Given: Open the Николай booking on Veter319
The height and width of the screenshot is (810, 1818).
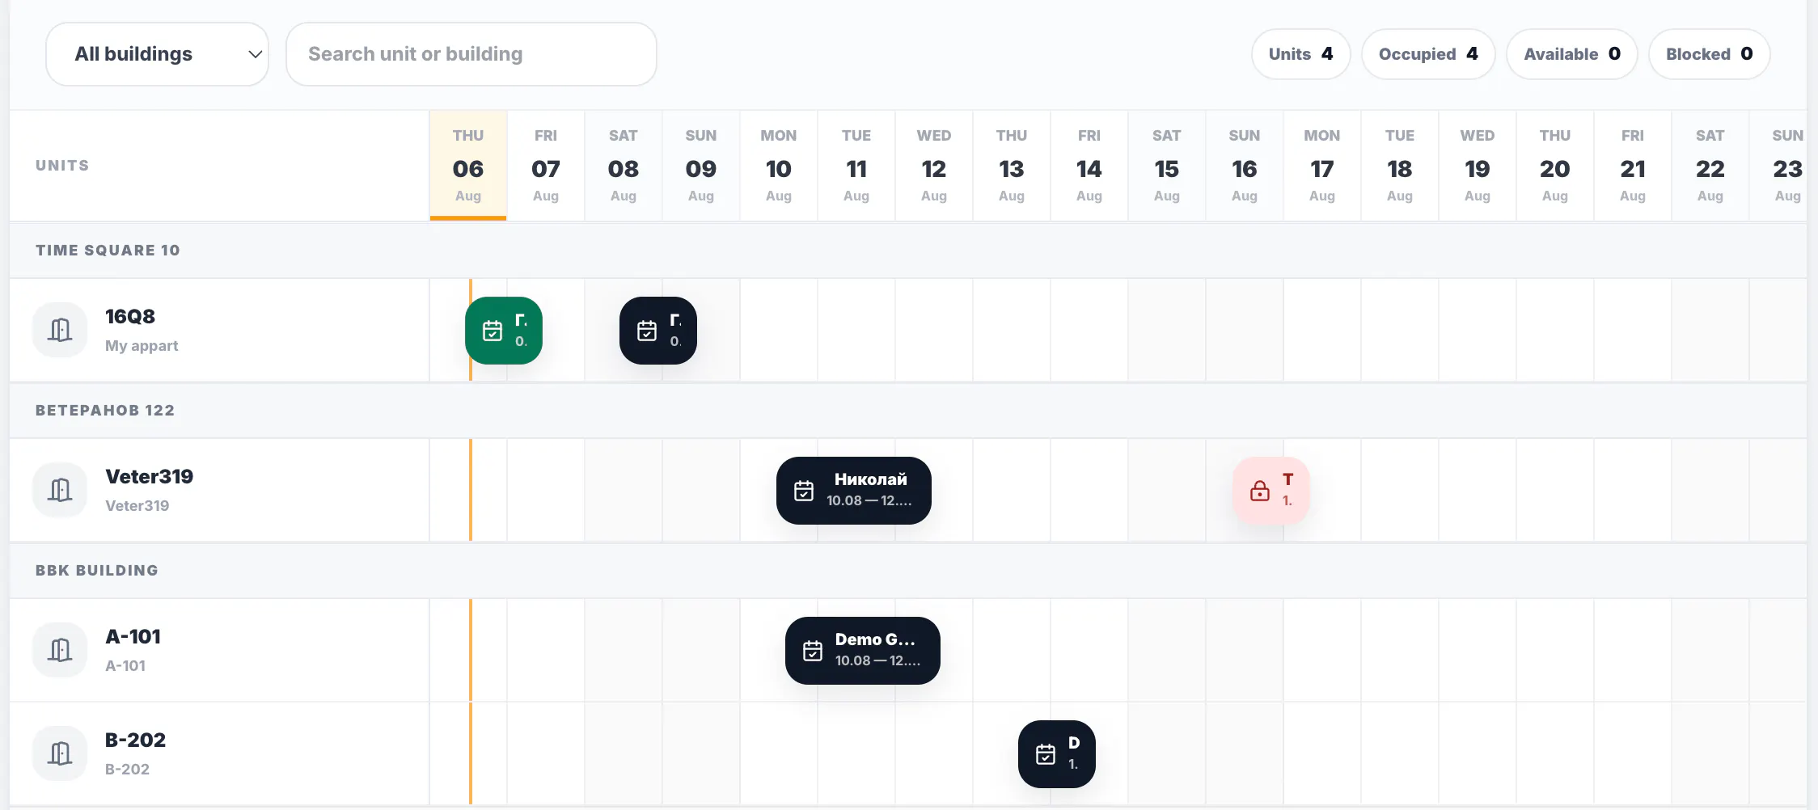Looking at the screenshot, I should click(x=854, y=491).
